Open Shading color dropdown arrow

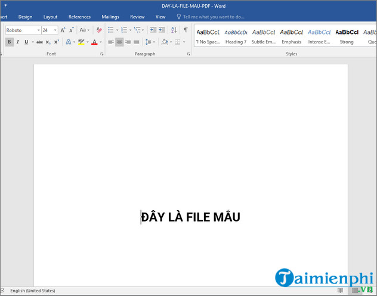(x=171, y=42)
